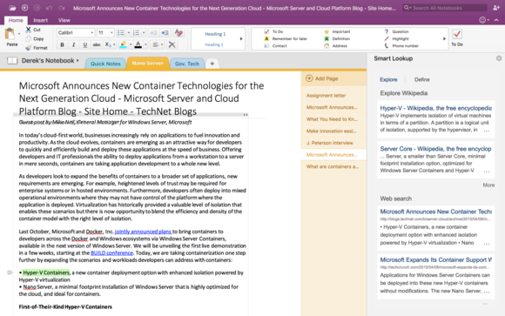Undo the last action
This screenshot has width=505, height=316.
50,8
